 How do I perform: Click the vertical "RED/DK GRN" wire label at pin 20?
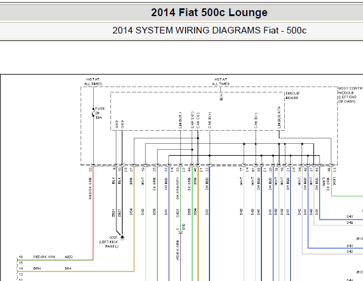point(90,189)
